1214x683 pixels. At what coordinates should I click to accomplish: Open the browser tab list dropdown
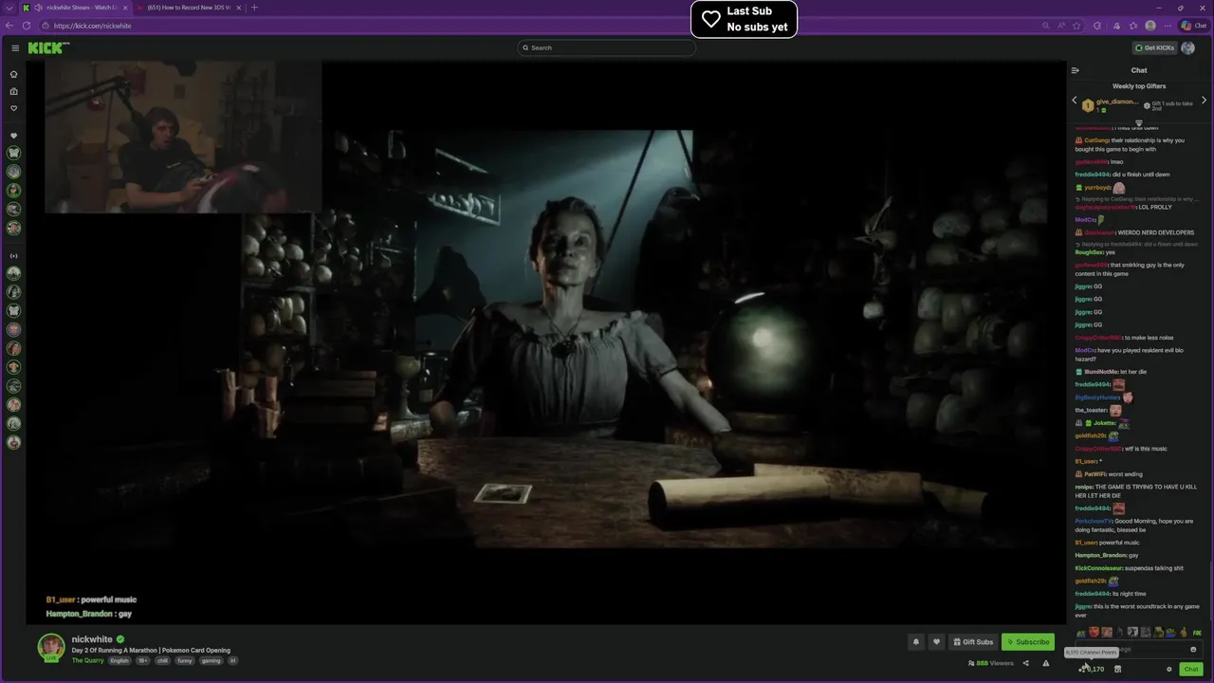click(9, 8)
